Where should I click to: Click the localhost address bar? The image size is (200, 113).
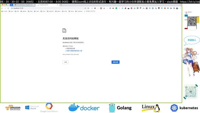pos(48,8)
